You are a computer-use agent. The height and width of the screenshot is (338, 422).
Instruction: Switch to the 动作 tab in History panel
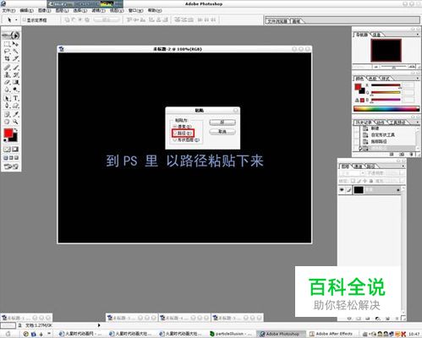pyautogui.click(x=380, y=123)
